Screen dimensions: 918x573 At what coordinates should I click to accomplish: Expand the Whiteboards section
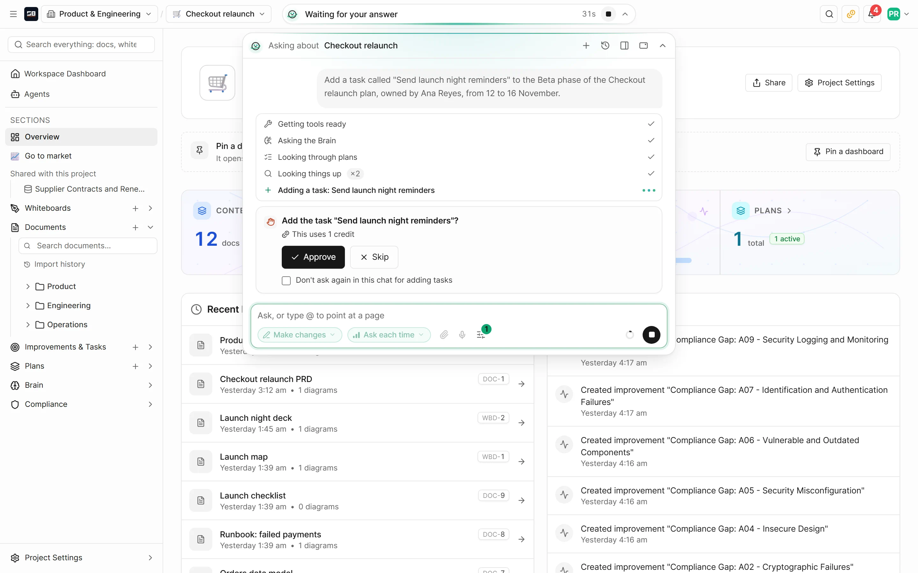(x=150, y=208)
